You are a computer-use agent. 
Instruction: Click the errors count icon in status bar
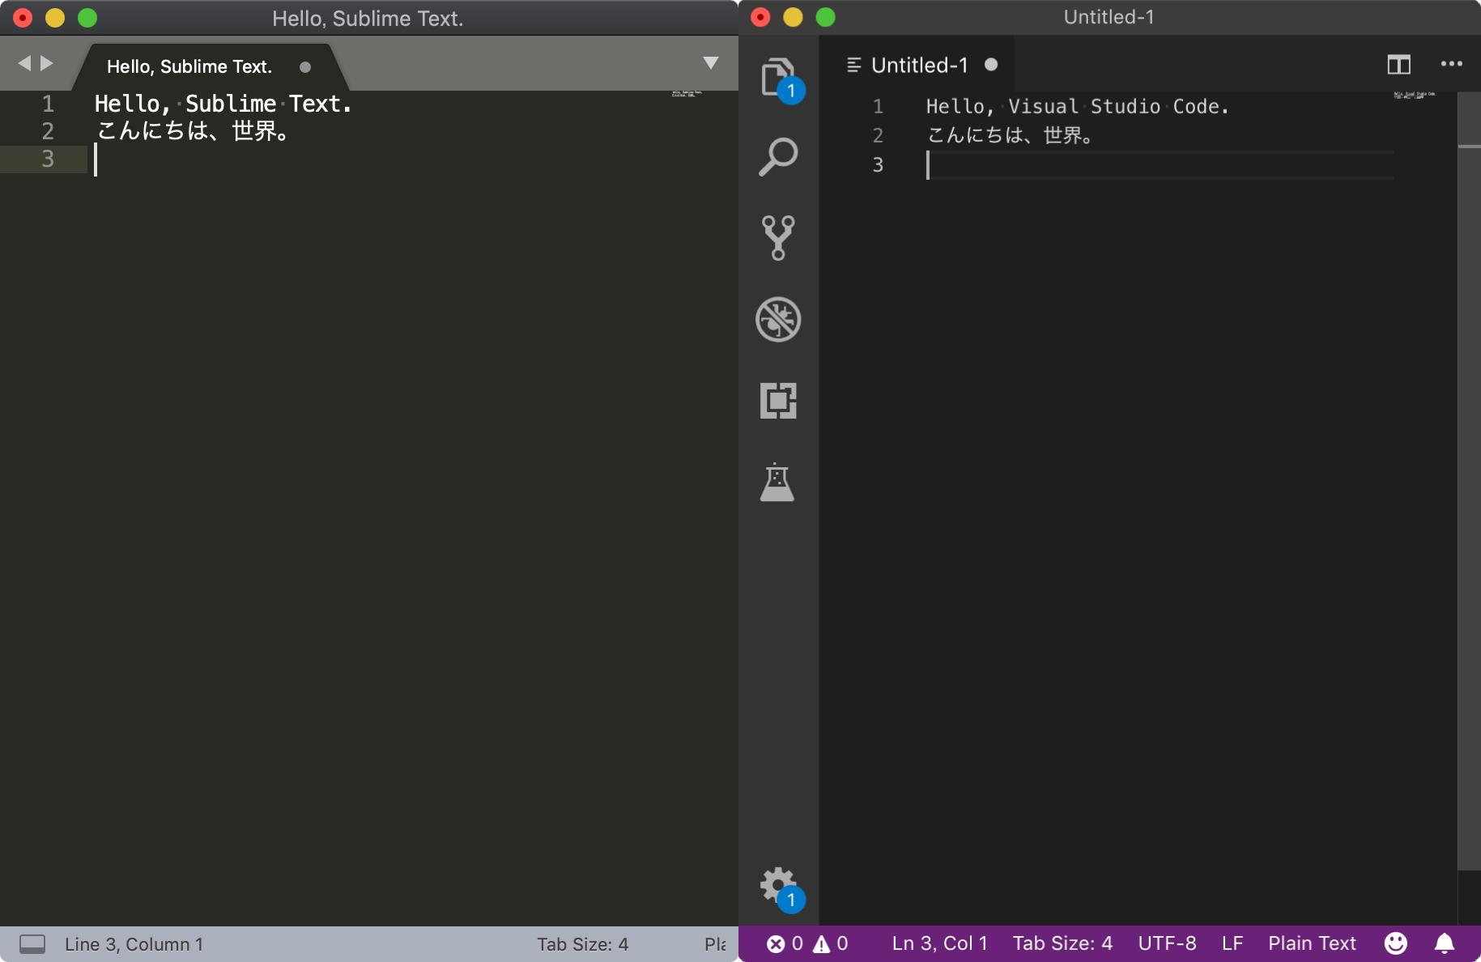click(x=785, y=943)
